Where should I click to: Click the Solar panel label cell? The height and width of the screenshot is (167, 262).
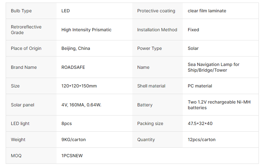click(x=22, y=105)
